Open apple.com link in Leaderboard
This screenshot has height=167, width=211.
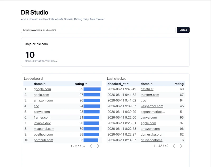(x=41, y=95)
